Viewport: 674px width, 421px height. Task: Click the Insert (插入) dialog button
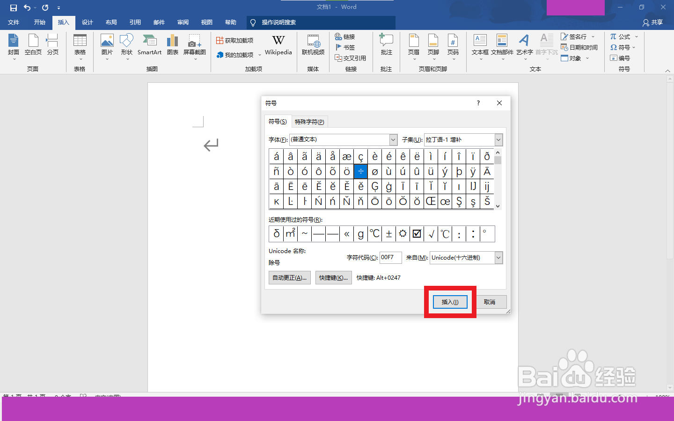click(x=450, y=302)
